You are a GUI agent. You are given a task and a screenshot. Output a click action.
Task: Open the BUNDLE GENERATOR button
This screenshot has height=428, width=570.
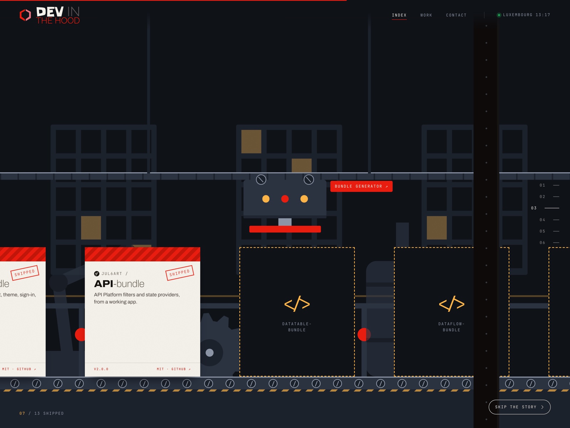coord(361,187)
